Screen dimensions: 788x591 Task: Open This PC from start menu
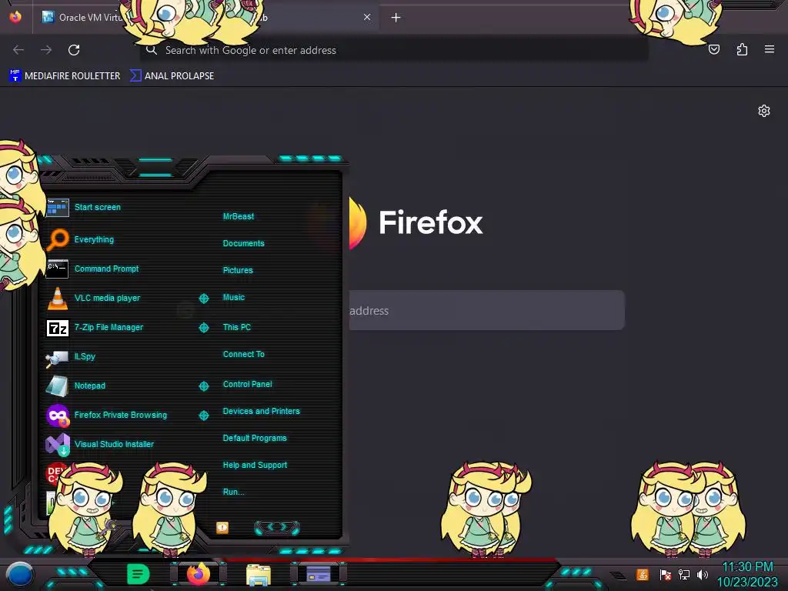pyautogui.click(x=237, y=327)
